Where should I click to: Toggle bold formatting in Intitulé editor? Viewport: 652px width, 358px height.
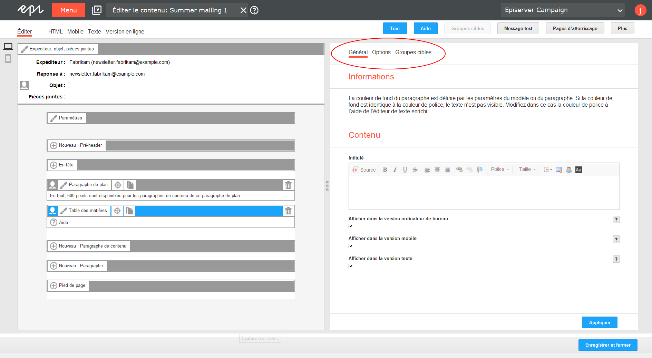click(x=385, y=170)
